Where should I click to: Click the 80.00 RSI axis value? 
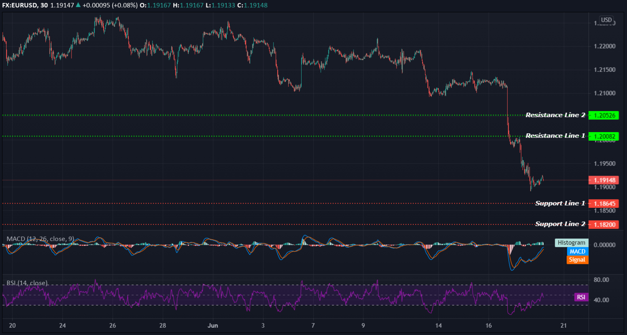pyautogui.click(x=601, y=280)
